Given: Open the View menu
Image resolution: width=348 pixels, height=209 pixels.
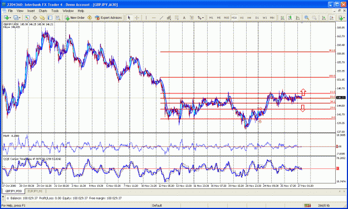Looking at the screenshot, I should tap(20, 11).
